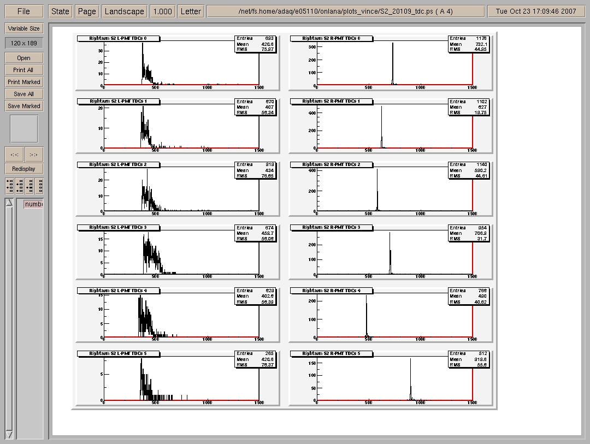Click the 120 x 189 locator display
Screen dimensions: 590x444
(23, 43)
